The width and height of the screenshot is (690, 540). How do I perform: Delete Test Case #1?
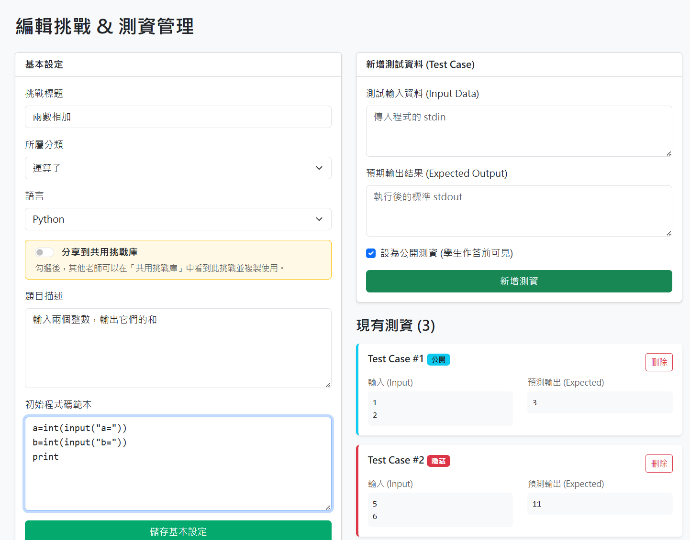click(x=659, y=362)
